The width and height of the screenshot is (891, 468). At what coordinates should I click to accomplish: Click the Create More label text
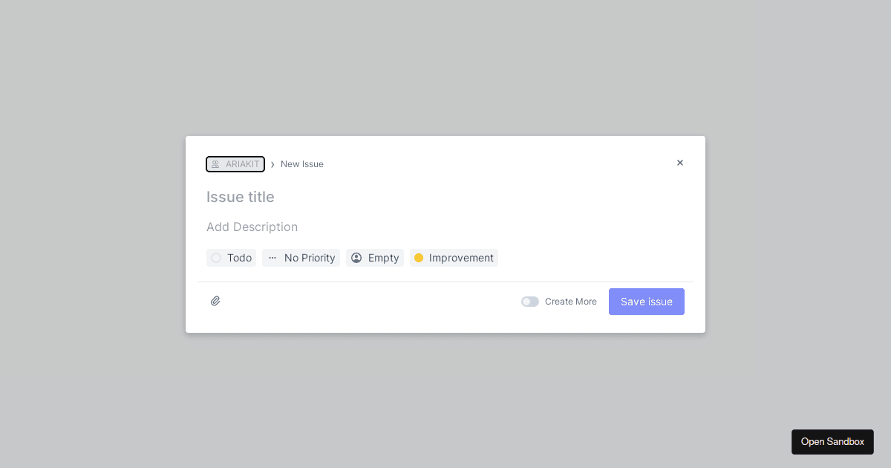[x=571, y=302]
